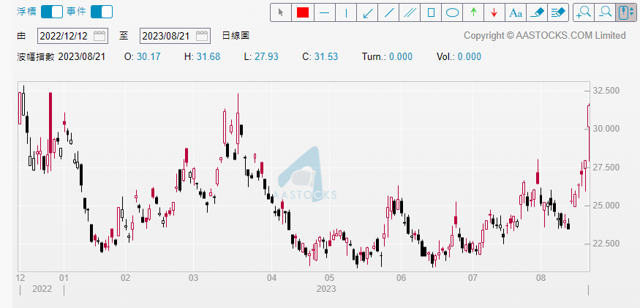
Task: Click the 27.500 price axis label
Action: pos(608,167)
